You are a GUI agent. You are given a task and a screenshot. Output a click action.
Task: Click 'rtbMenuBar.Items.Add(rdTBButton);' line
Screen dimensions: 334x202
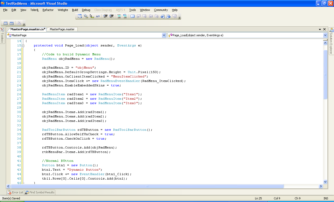[76, 152]
